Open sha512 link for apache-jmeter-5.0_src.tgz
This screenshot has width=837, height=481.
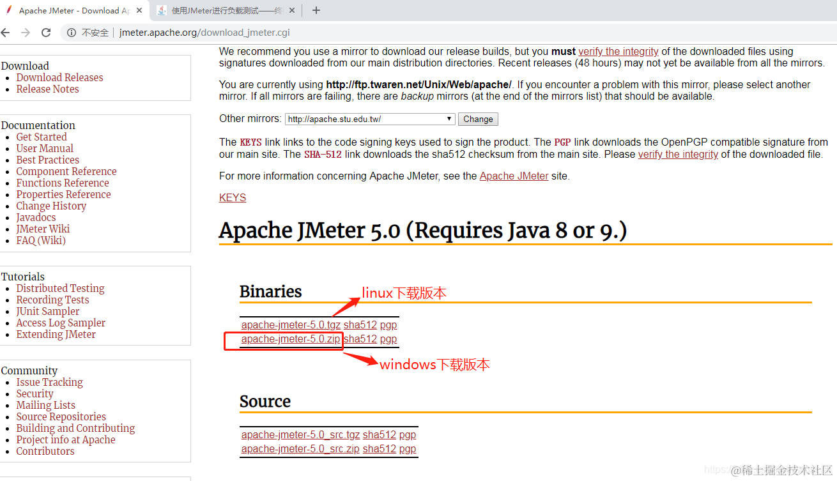pyautogui.click(x=380, y=434)
